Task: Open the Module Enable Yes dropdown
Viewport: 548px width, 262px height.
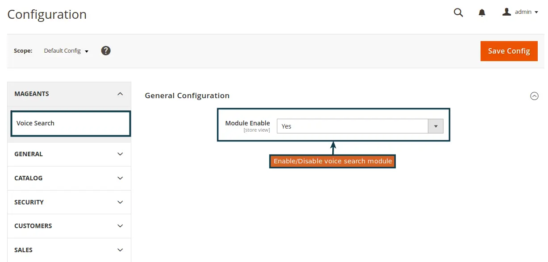Action: pos(360,126)
